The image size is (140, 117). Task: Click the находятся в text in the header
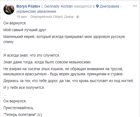84,6
